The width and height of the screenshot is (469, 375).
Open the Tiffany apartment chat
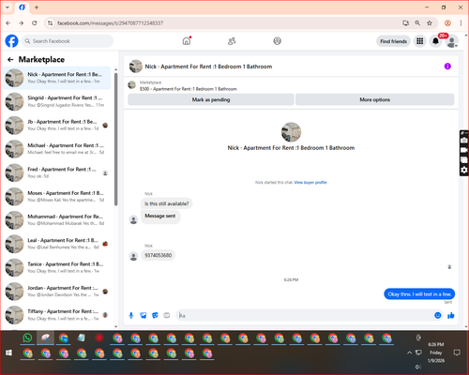click(x=57, y=315)
